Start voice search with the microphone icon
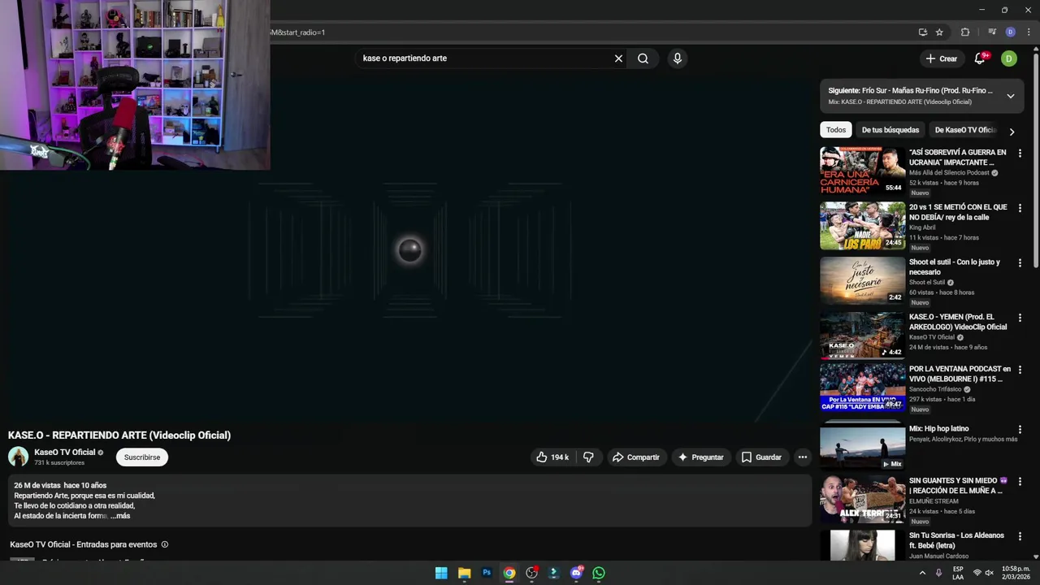 (x=677, y=58)
